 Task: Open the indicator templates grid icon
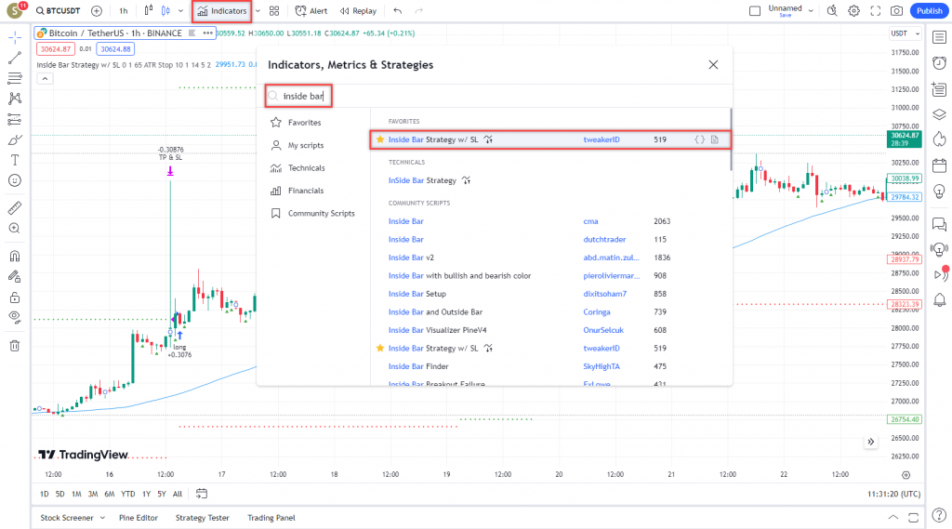274,11
